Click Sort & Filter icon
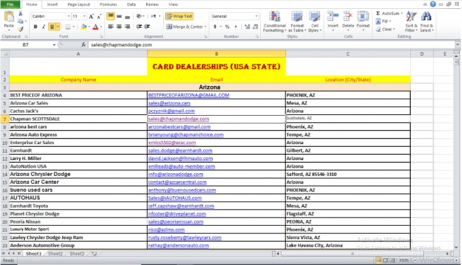 (411, 17)
